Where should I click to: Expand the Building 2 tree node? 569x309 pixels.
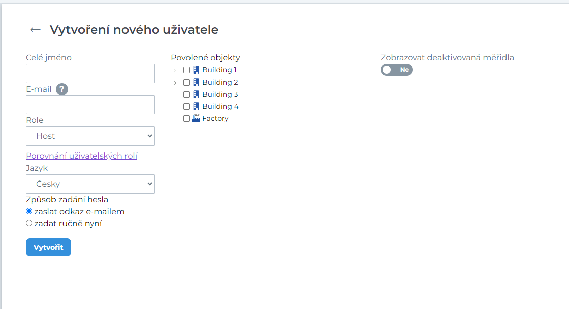tap(175, 83)
